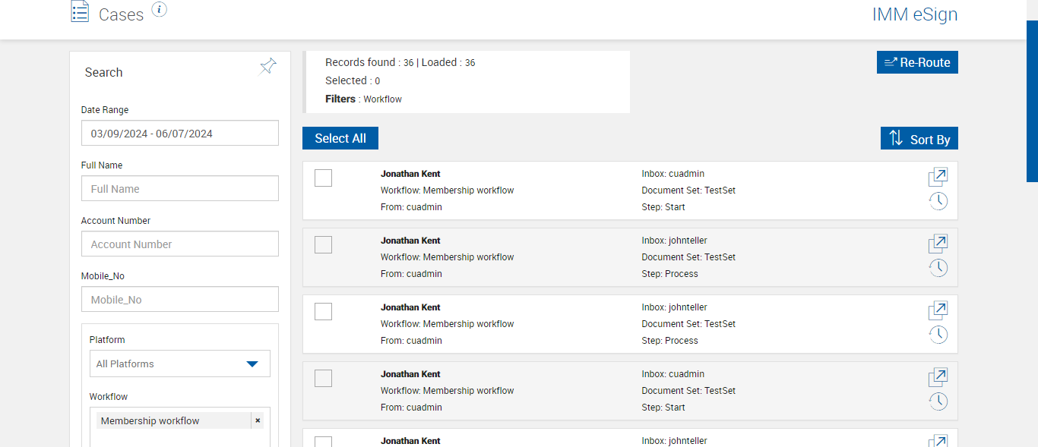Open first case in new window icon
The height and width of the screenshot is (447, 1038).
pyautogui.click(x=938, y=177)
